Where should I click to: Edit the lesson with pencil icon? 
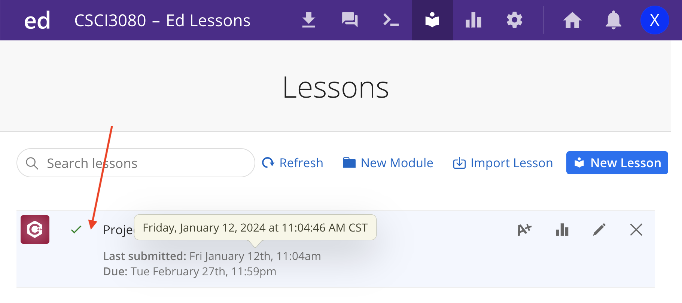(x=599, y=230)
